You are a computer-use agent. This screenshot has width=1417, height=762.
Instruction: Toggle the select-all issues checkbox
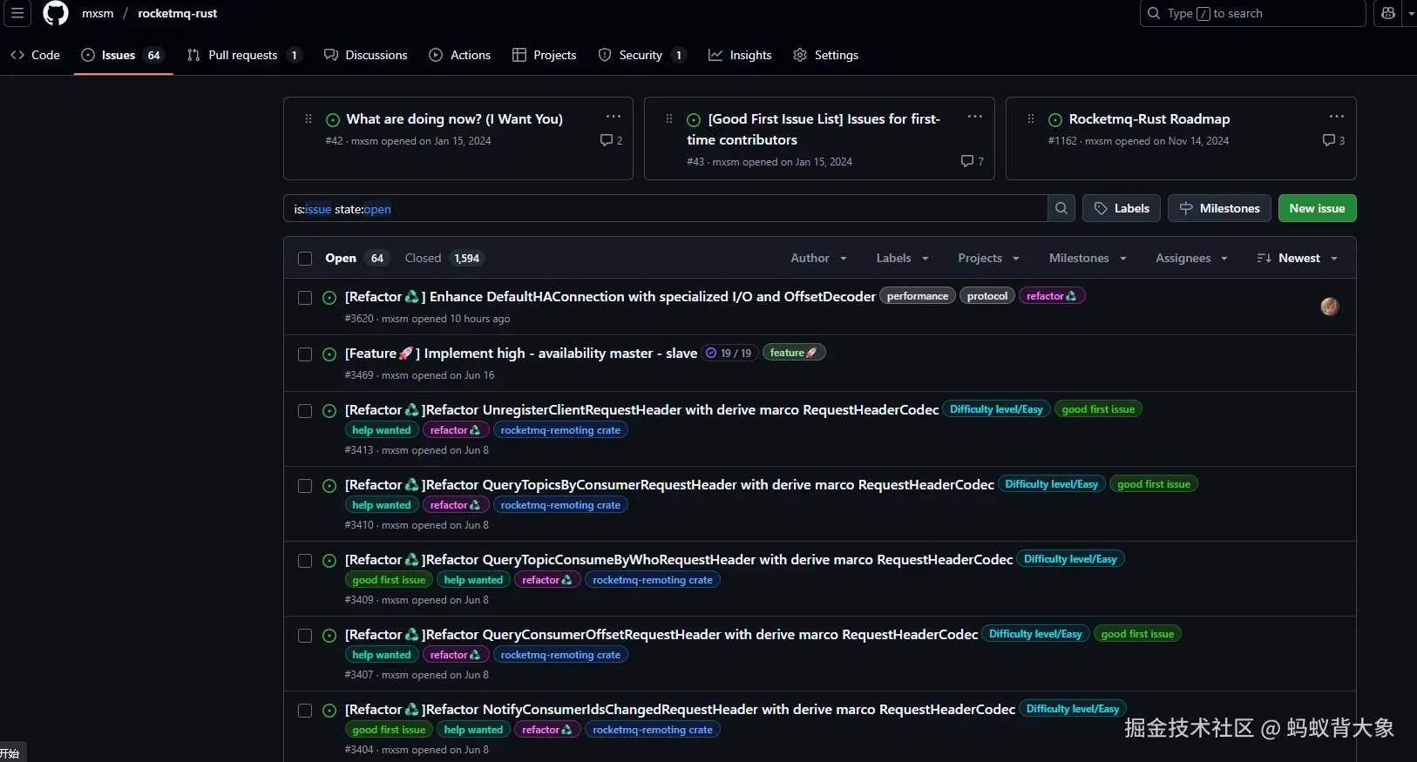coord(305,259)
